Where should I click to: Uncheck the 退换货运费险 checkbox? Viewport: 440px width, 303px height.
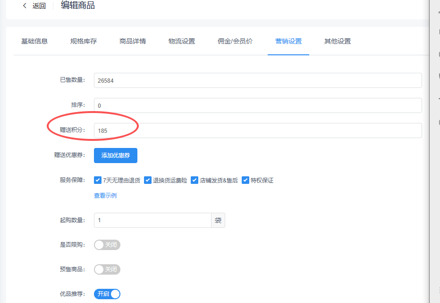coord(148,180)
